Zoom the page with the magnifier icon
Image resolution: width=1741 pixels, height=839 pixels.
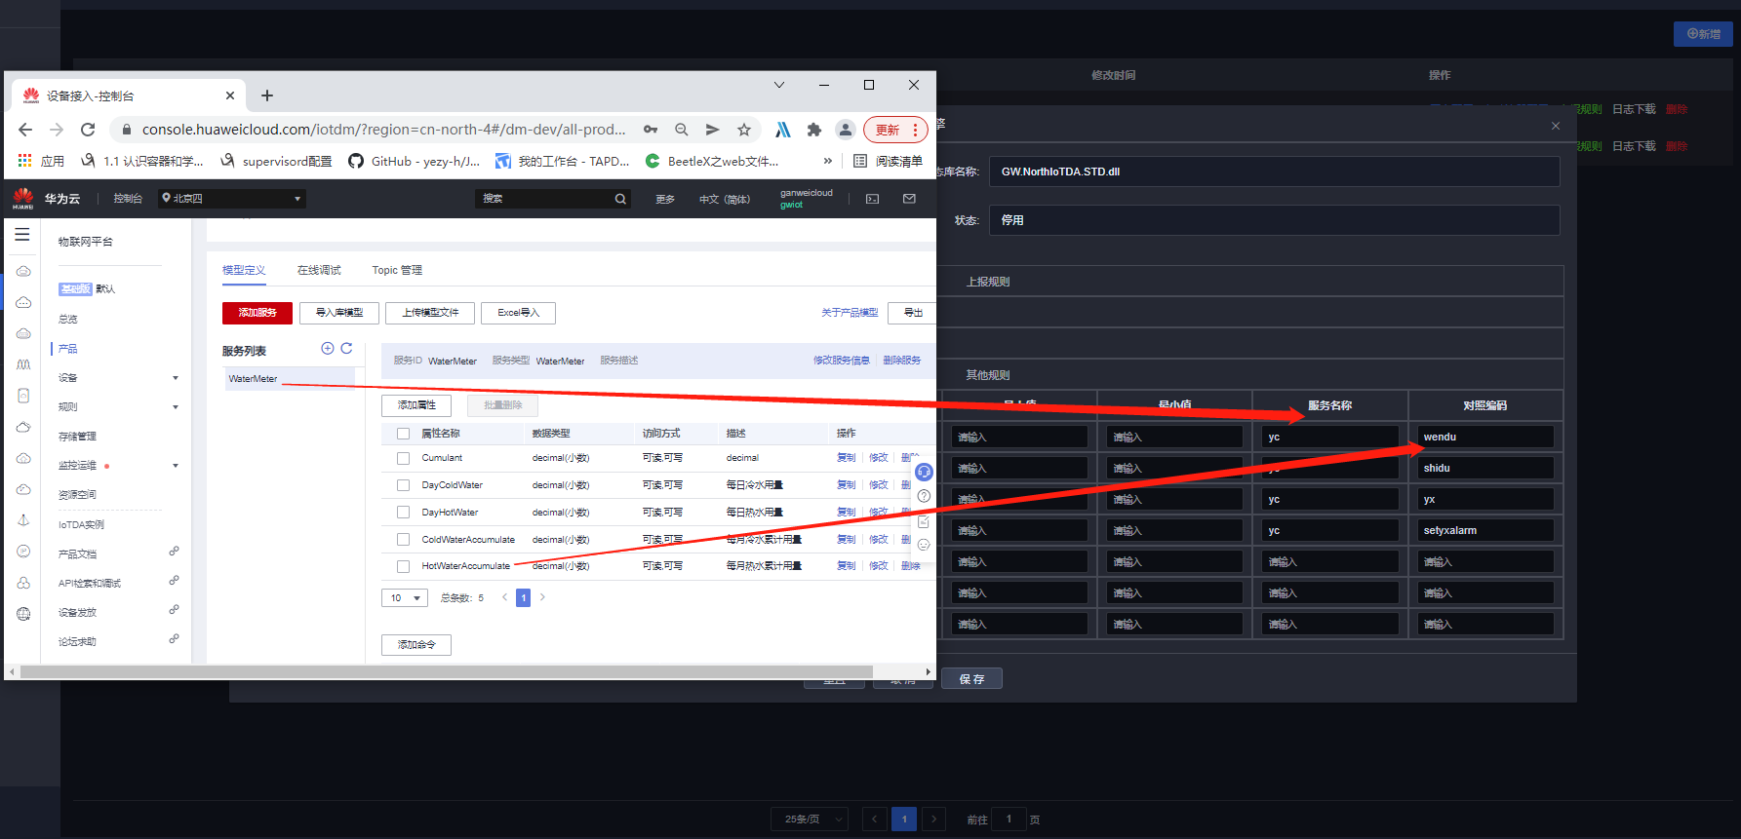[682, 130]
